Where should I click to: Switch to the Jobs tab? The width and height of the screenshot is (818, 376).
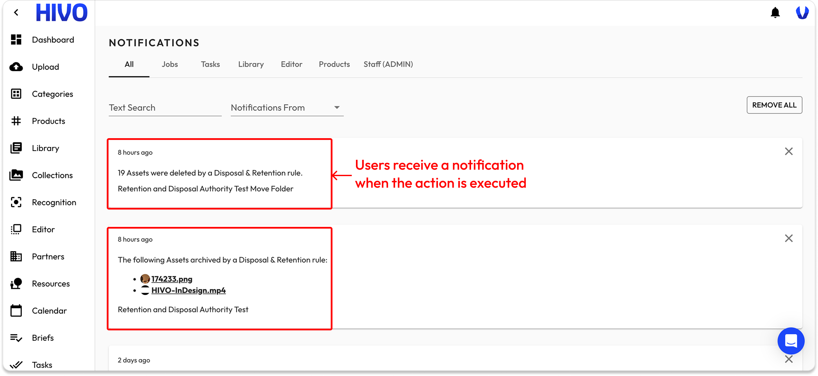tap(169, 64)
